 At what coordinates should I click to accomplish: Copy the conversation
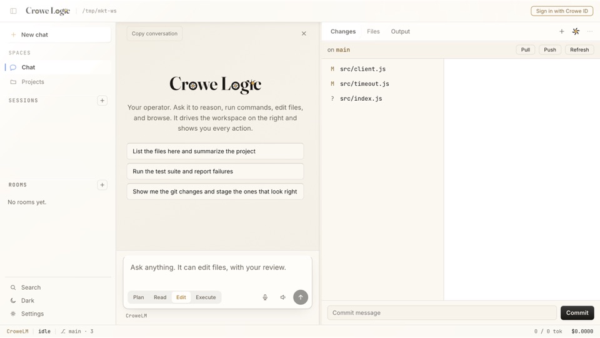(x=154, y=33)
